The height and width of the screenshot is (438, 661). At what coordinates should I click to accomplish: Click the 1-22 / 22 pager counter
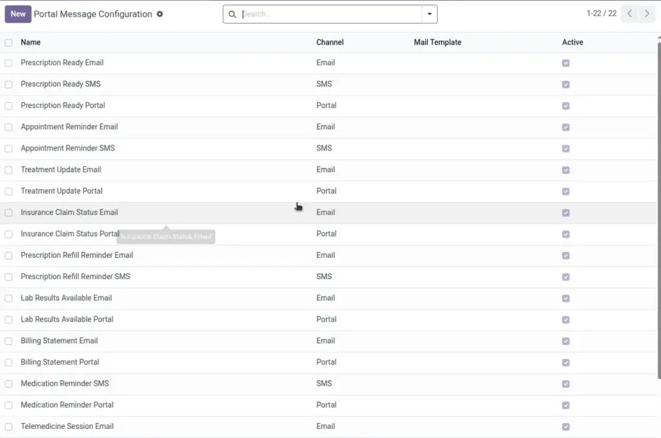click(x=602, y=14)
